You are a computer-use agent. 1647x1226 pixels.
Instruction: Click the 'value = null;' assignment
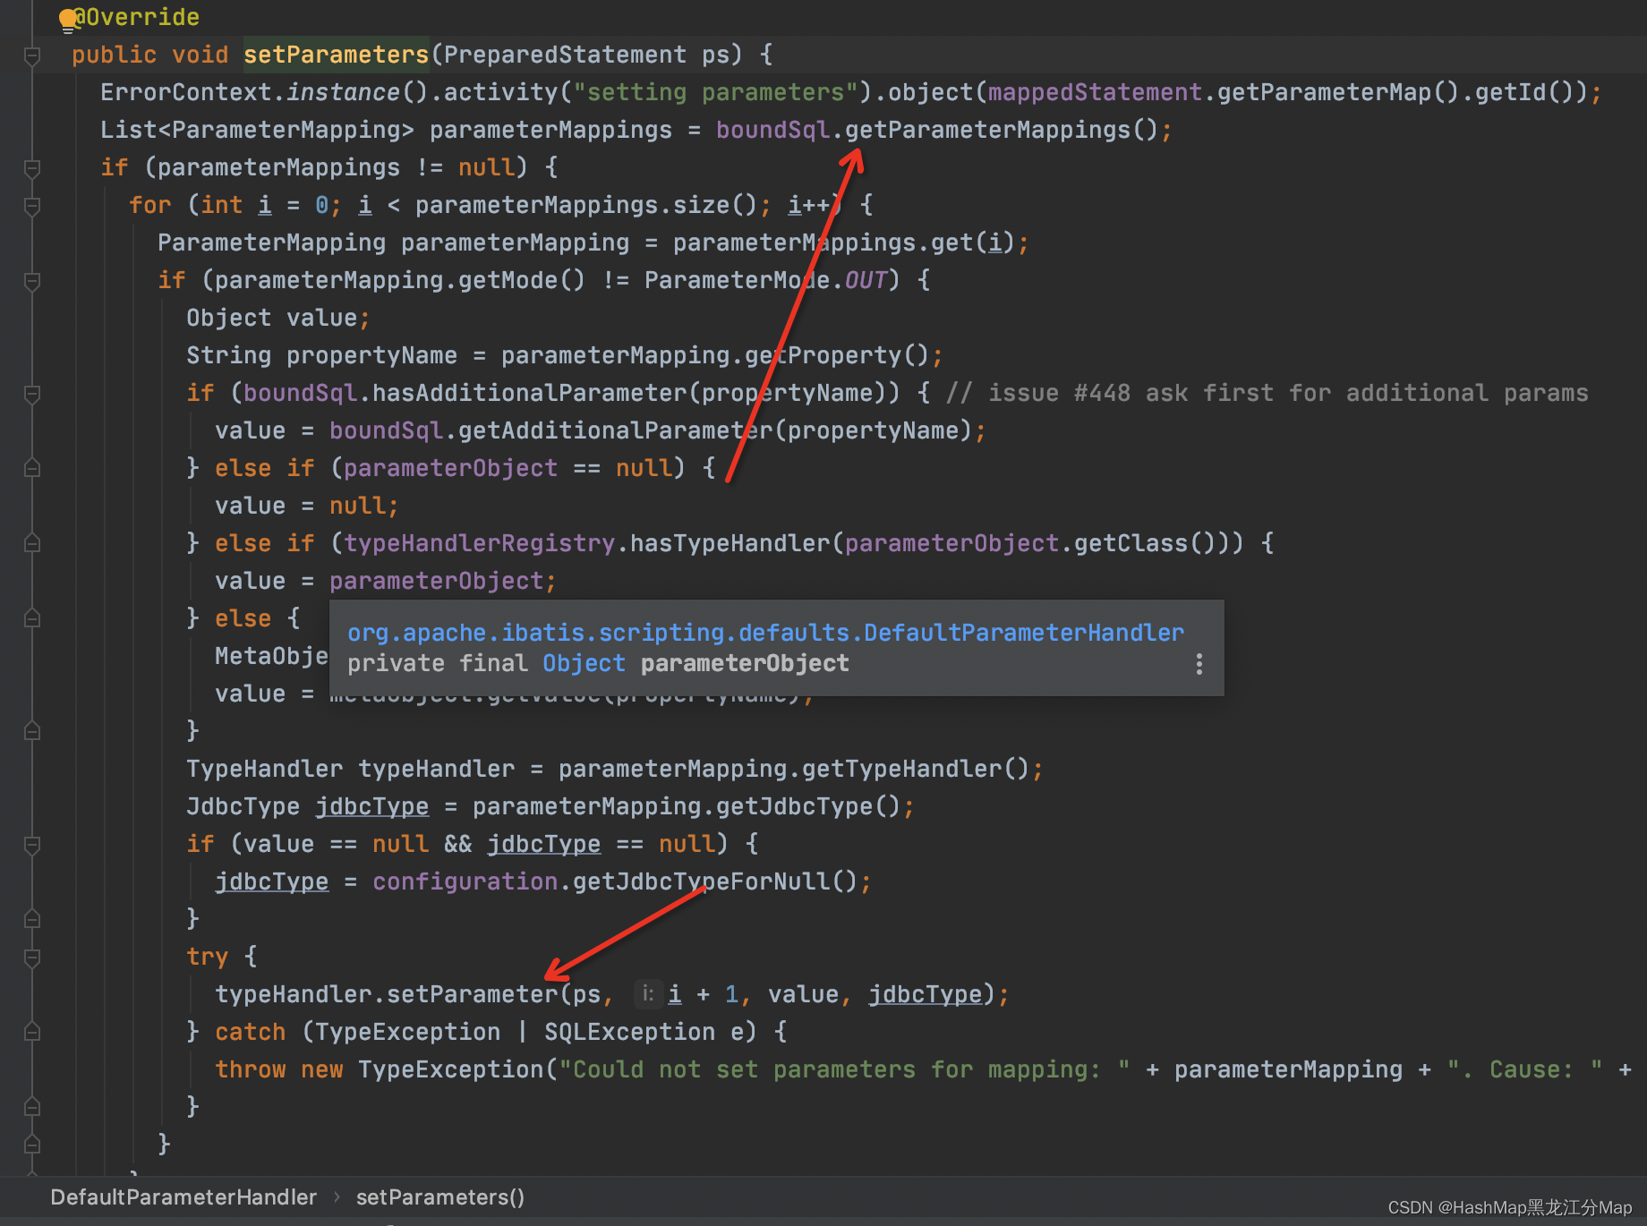pos(307,506)
